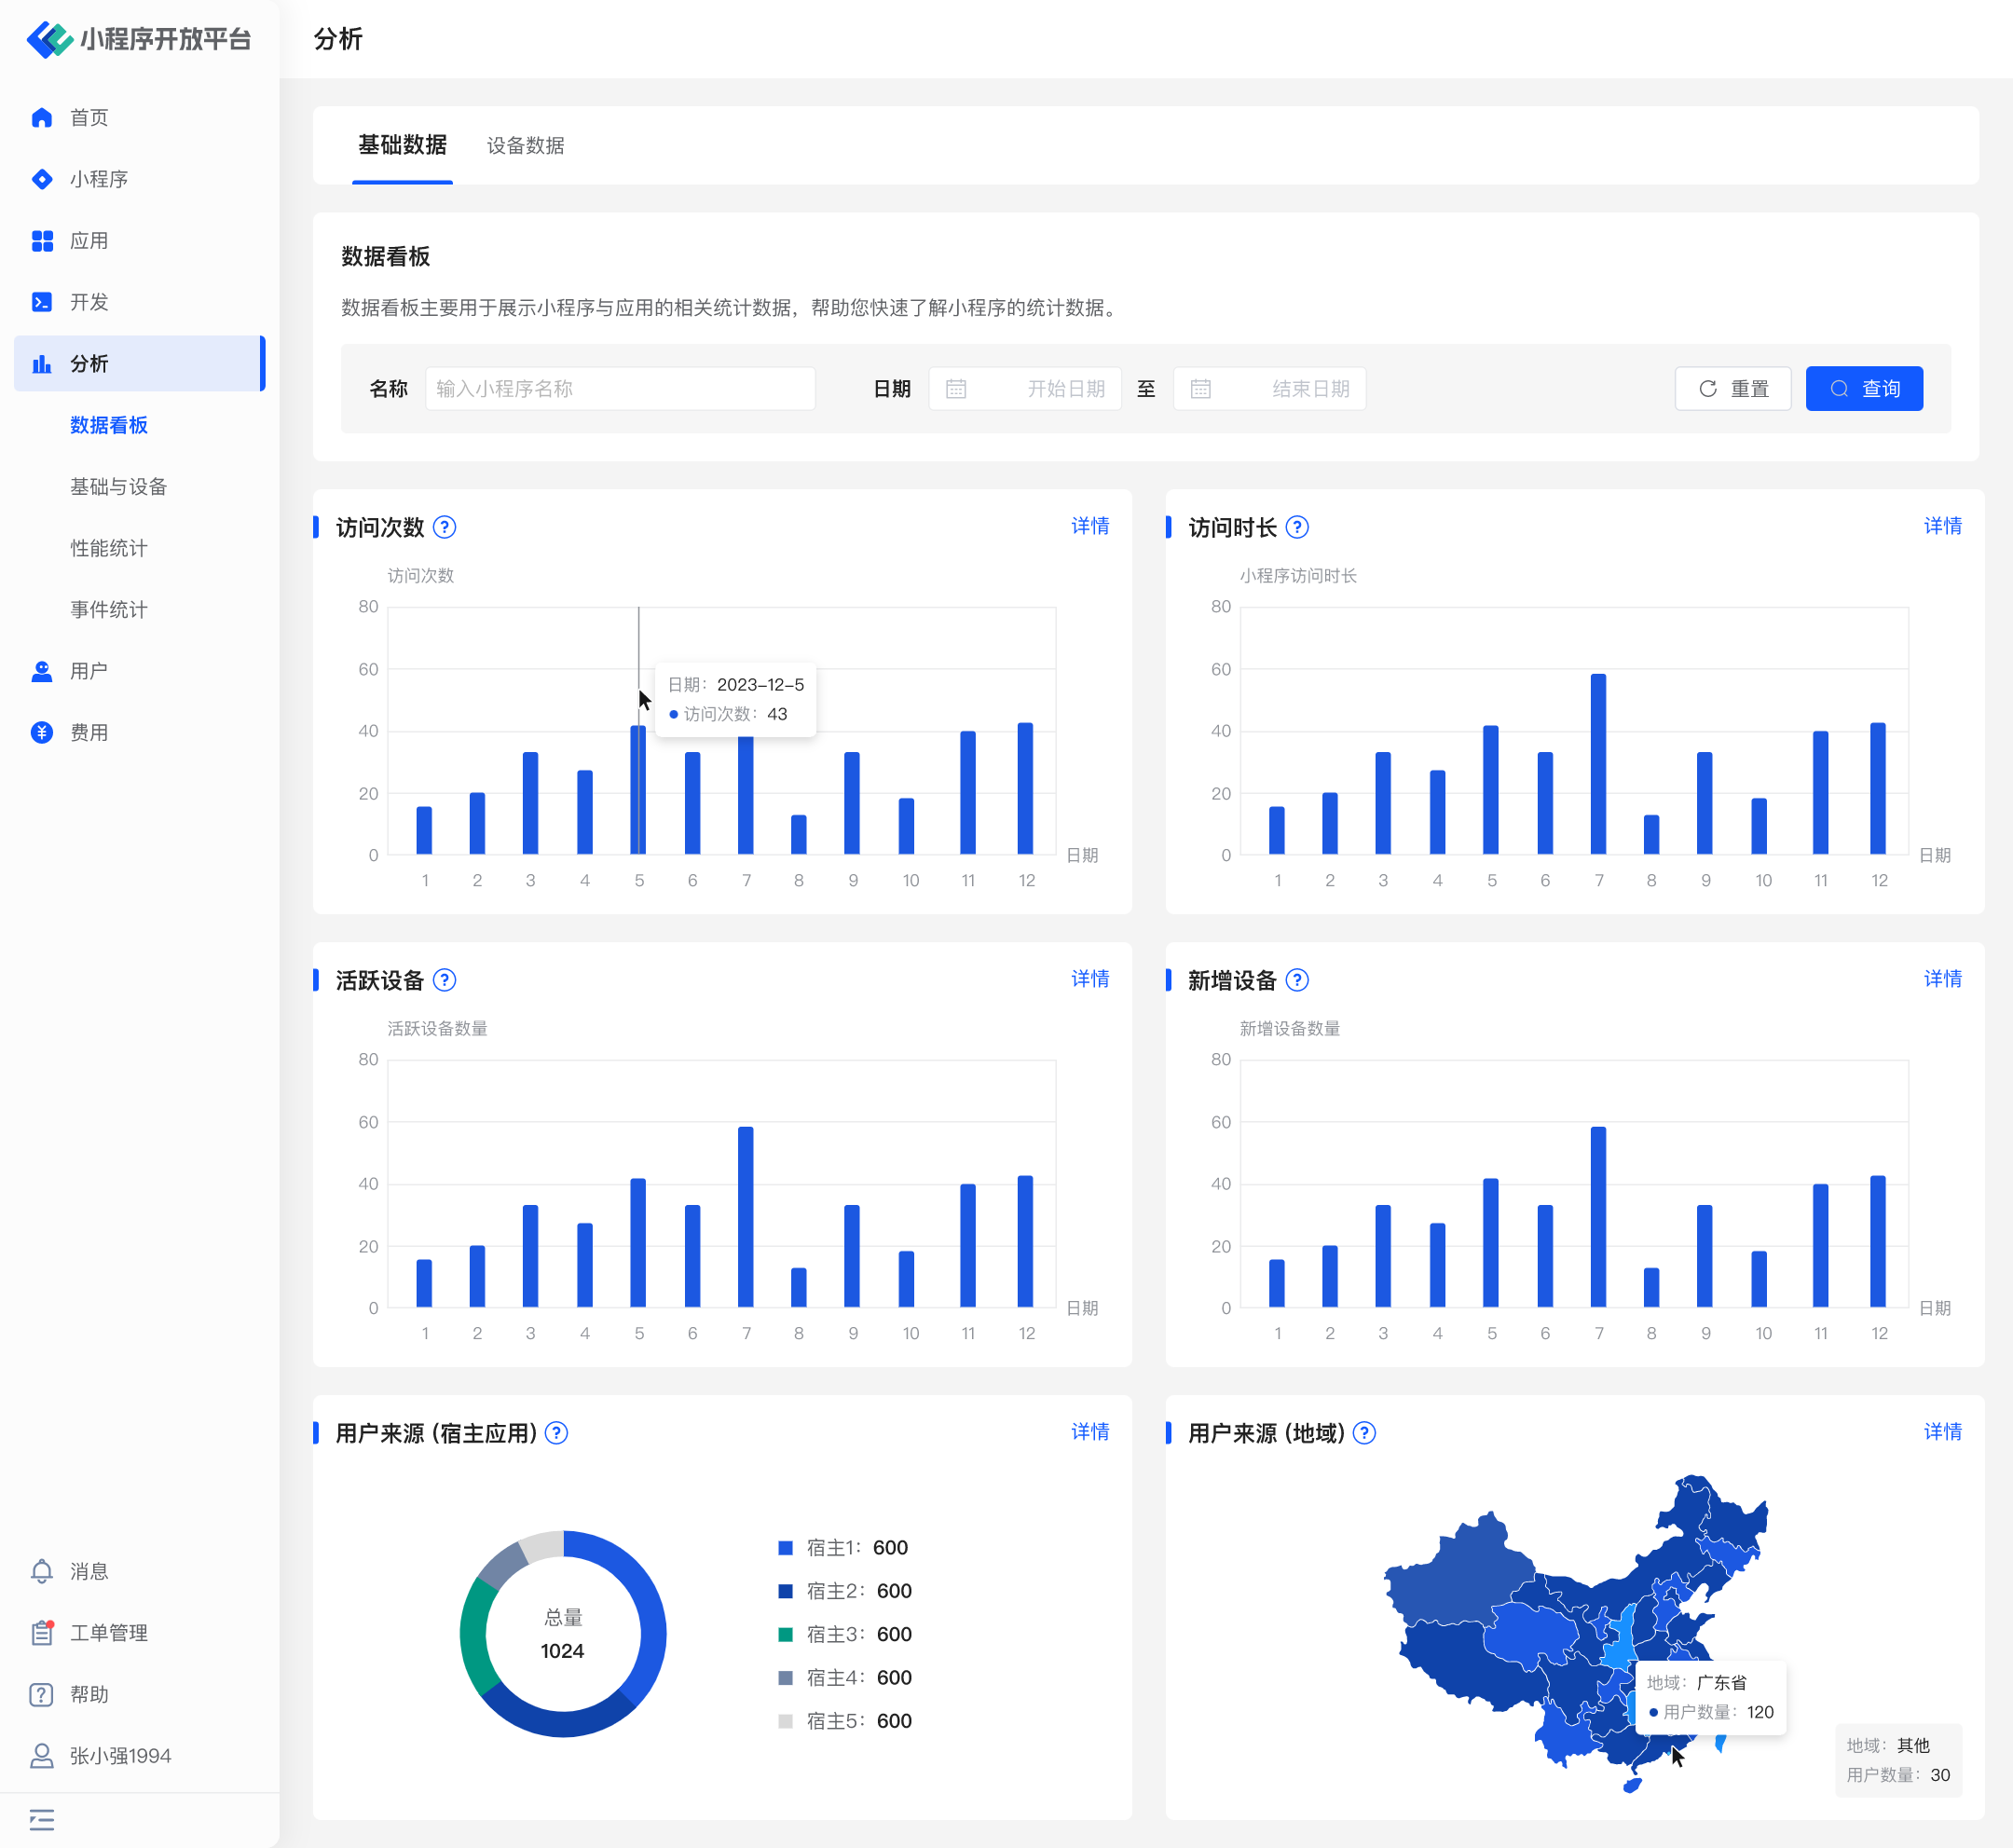Open the 小程序 diamond icon menu

click(x=42, y=179)
